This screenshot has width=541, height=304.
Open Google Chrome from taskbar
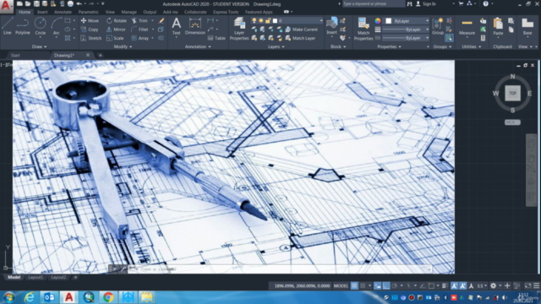coord(108,297)
